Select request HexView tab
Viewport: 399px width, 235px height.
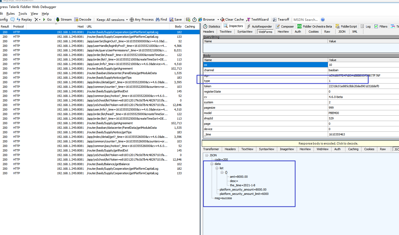[x=283, y=32]
